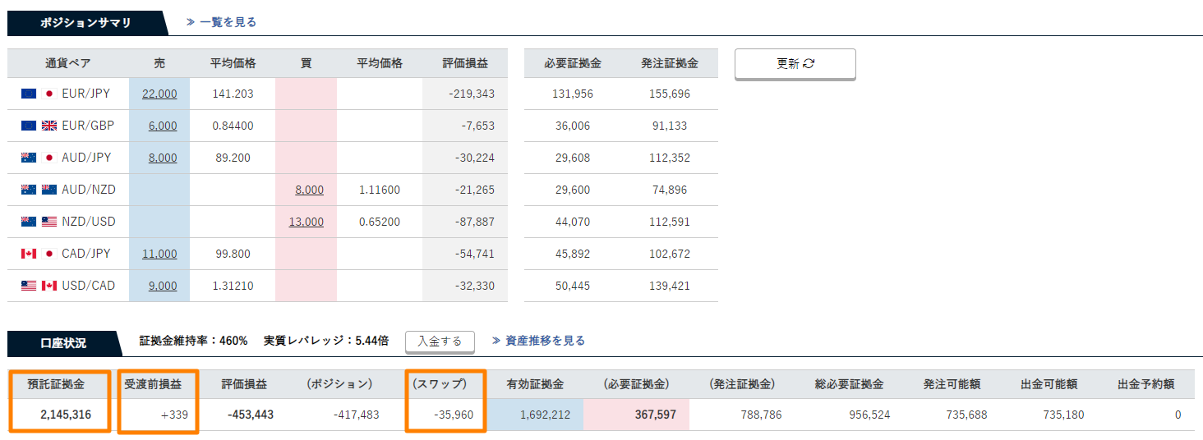Open CAD/JPY sell quantity 11,000

(x=159, y=254)
